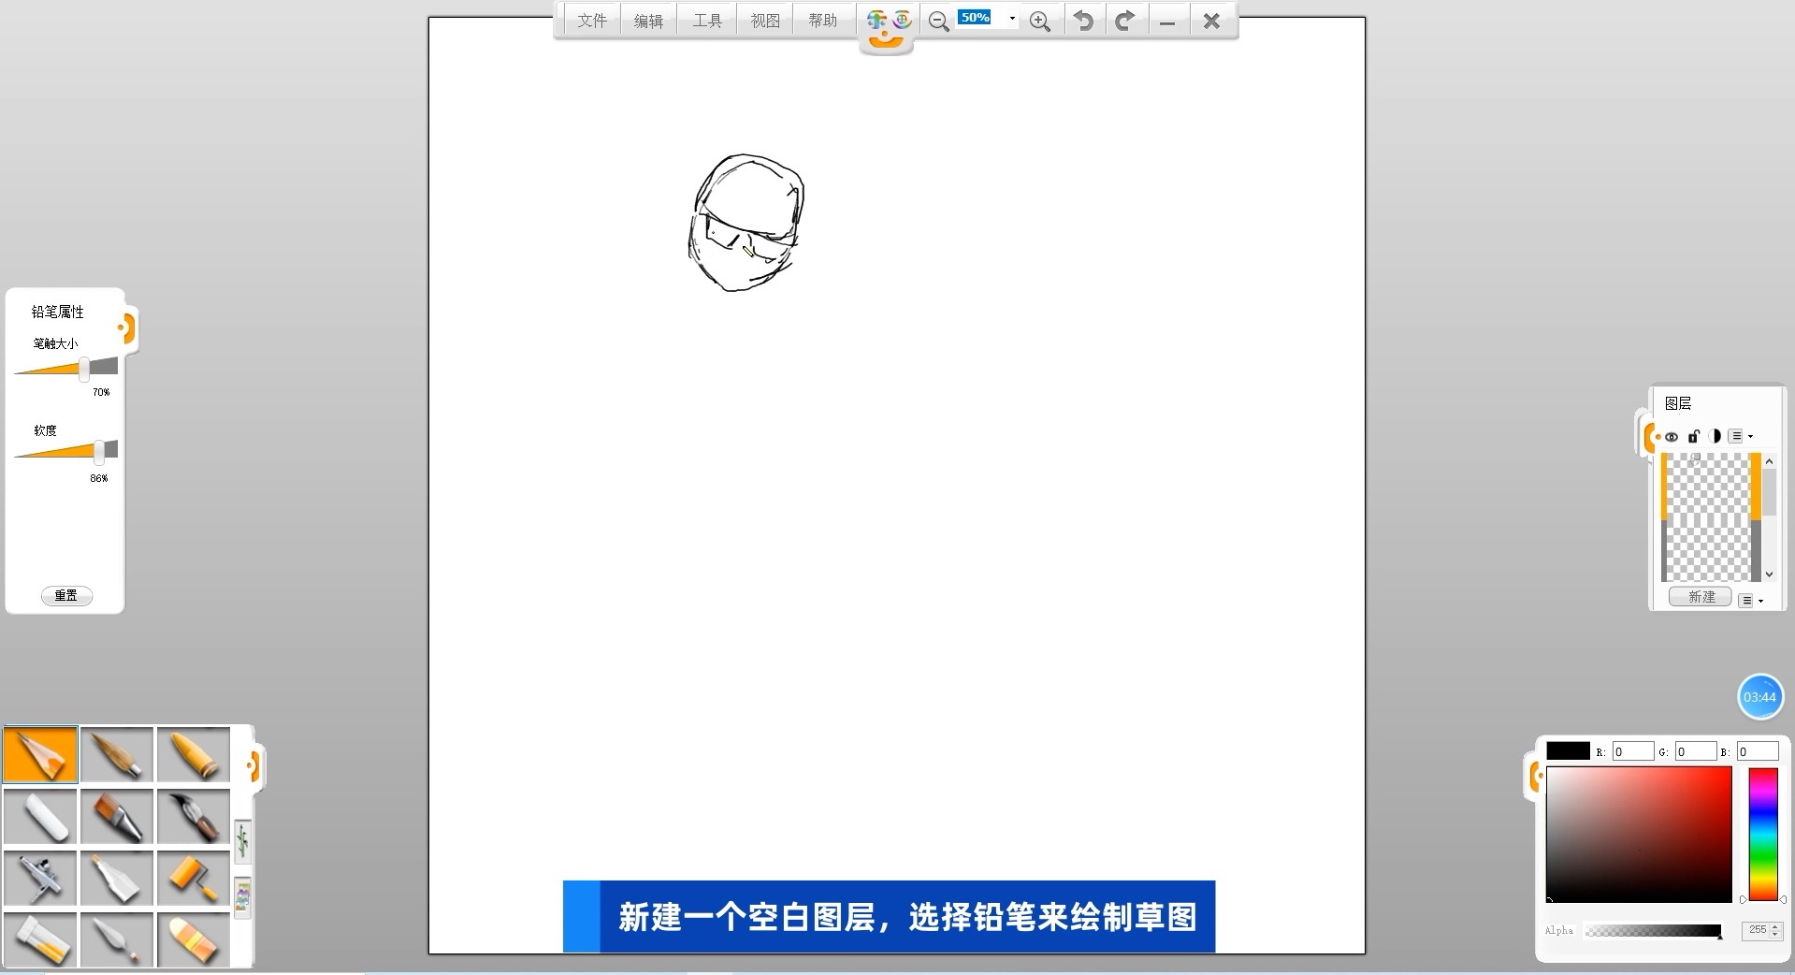Select the white chalk tool
Image resolution: width=1795 pixels, height=975 pixels.
(x=40, y=816)
